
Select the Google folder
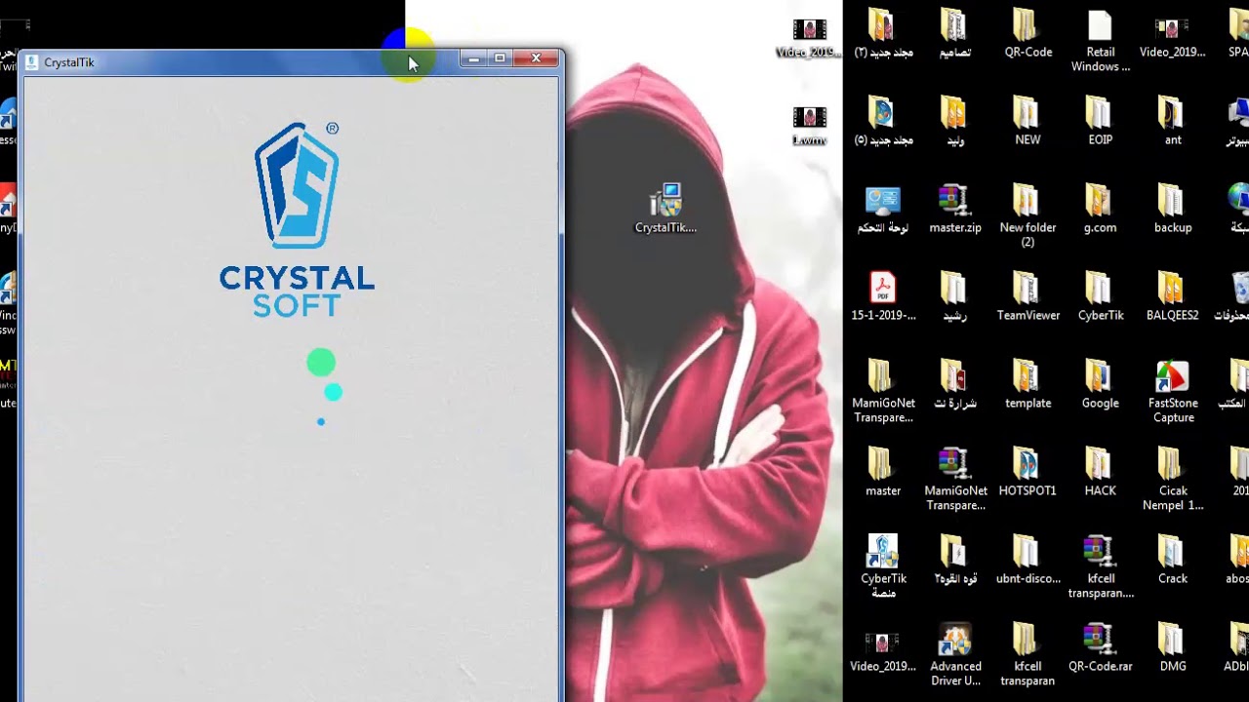point(1100,385)
